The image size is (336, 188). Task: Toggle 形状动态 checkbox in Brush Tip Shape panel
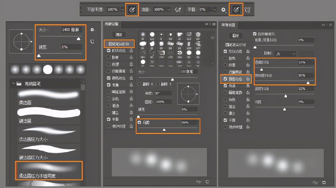[x=109, y=51]
